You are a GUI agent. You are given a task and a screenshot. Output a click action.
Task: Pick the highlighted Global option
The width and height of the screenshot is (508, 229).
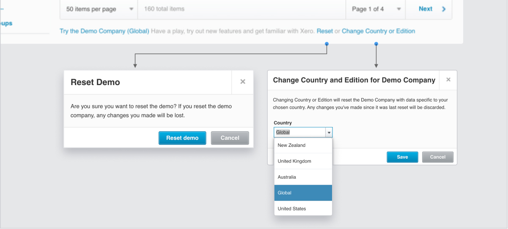pyautogui.click(x=303, y=193)
